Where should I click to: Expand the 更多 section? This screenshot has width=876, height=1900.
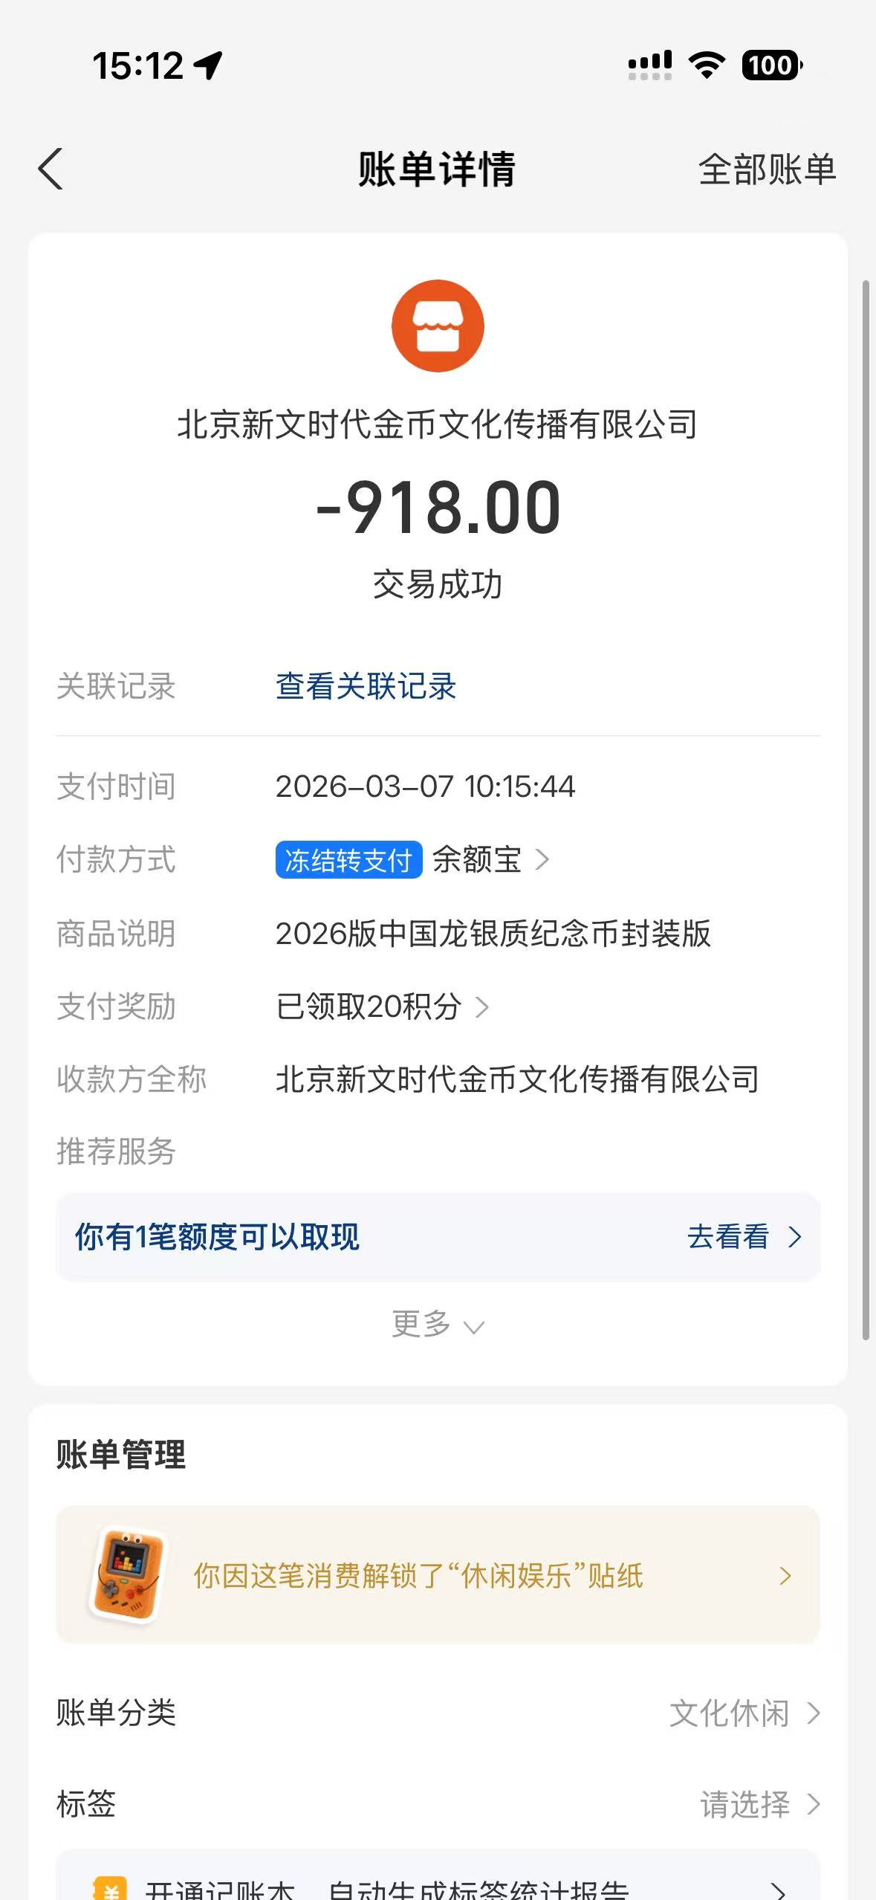click(x=438, y=1324)
